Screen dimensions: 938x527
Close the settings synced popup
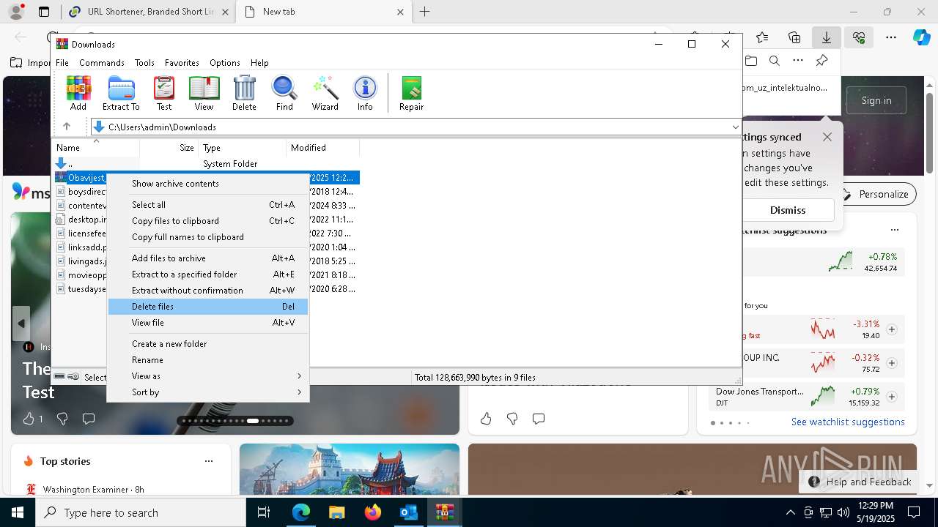click(827, 137)
